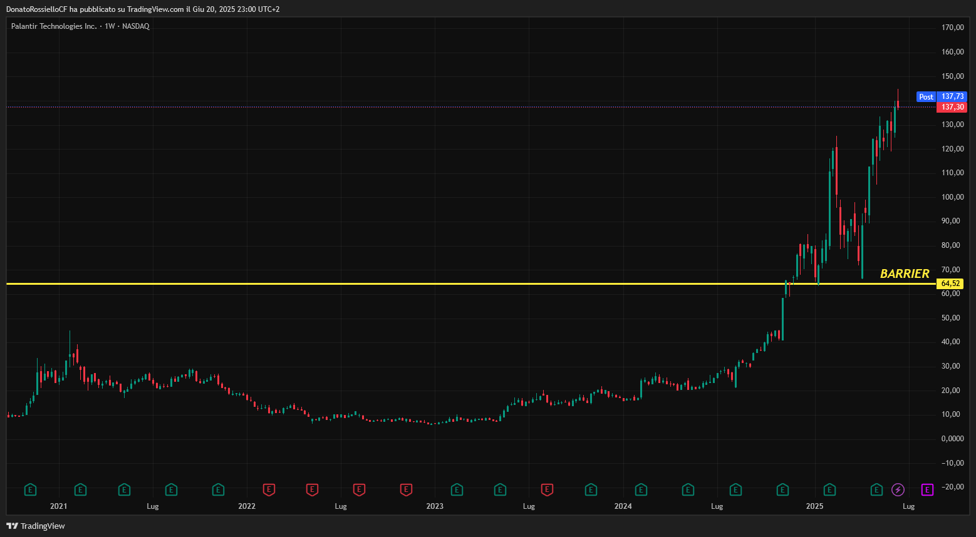Click the TradingView logo at bottom left
Screen dimensions: 976x537
[36, 526]
